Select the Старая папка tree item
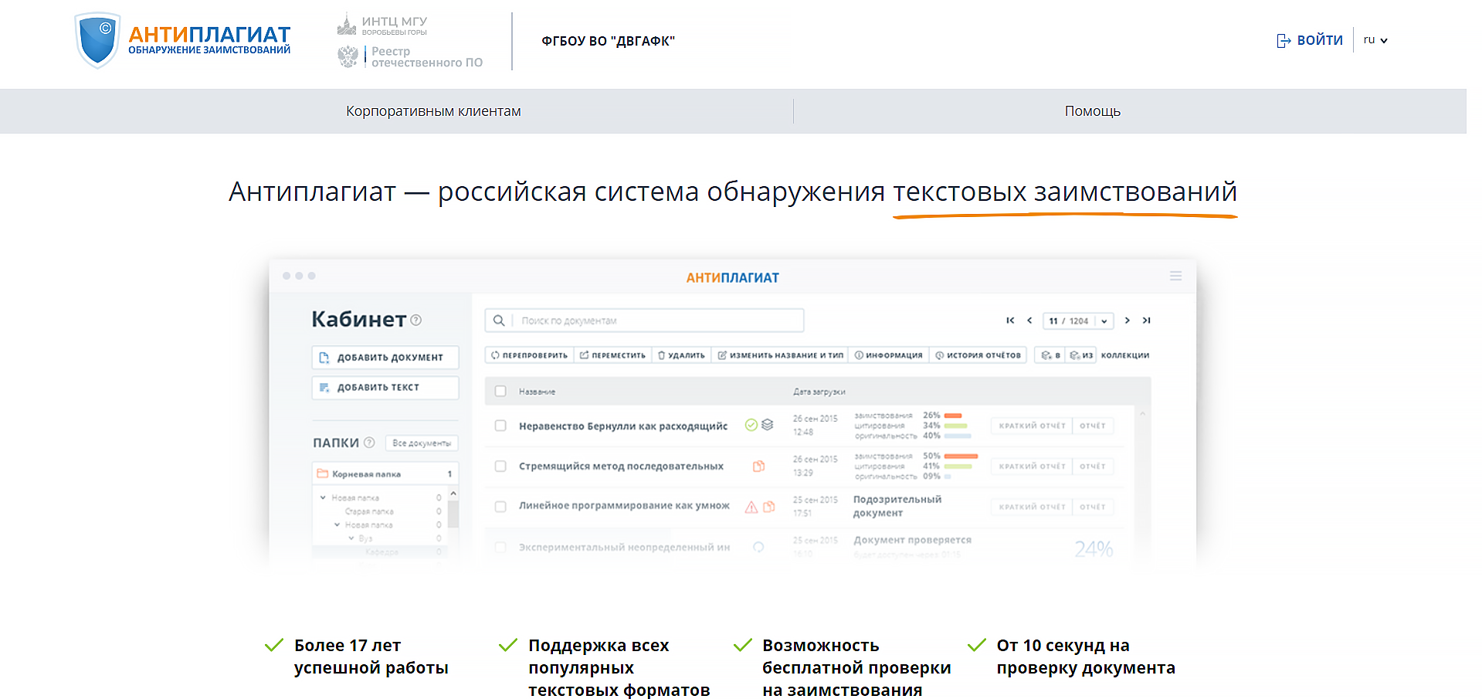This screenshot has width=1482, height=699. [x=369, y=511]
